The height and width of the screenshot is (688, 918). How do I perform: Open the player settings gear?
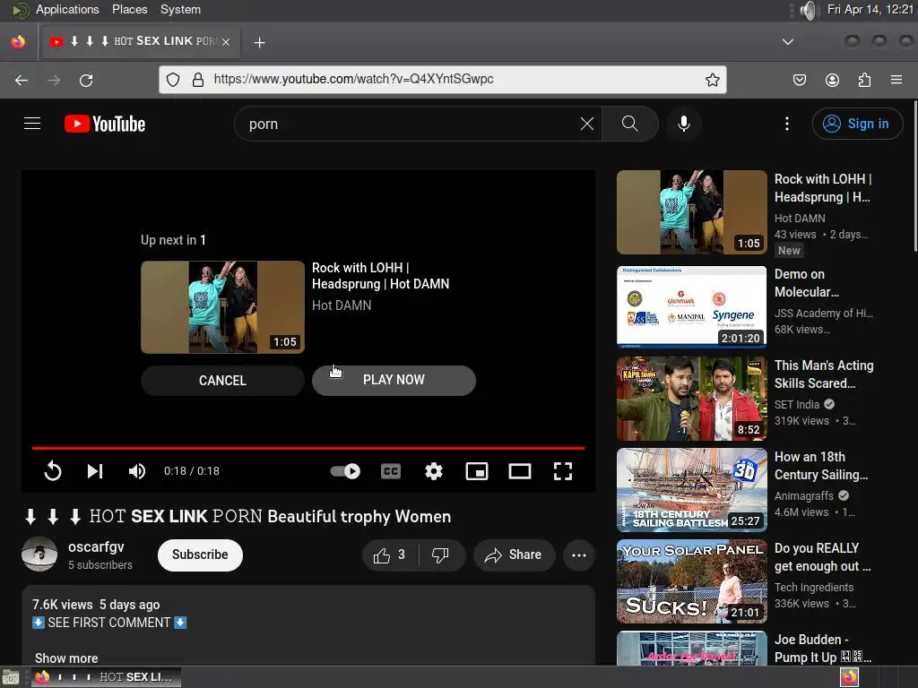click(x=434, y=471)
